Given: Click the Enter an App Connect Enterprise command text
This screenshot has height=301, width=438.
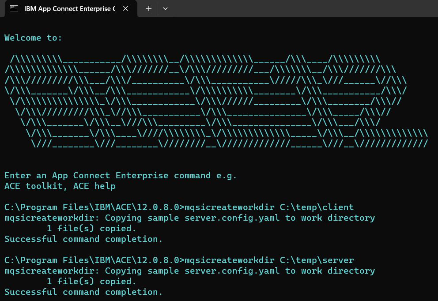Looking at the screenshot, I should point(119,175).
